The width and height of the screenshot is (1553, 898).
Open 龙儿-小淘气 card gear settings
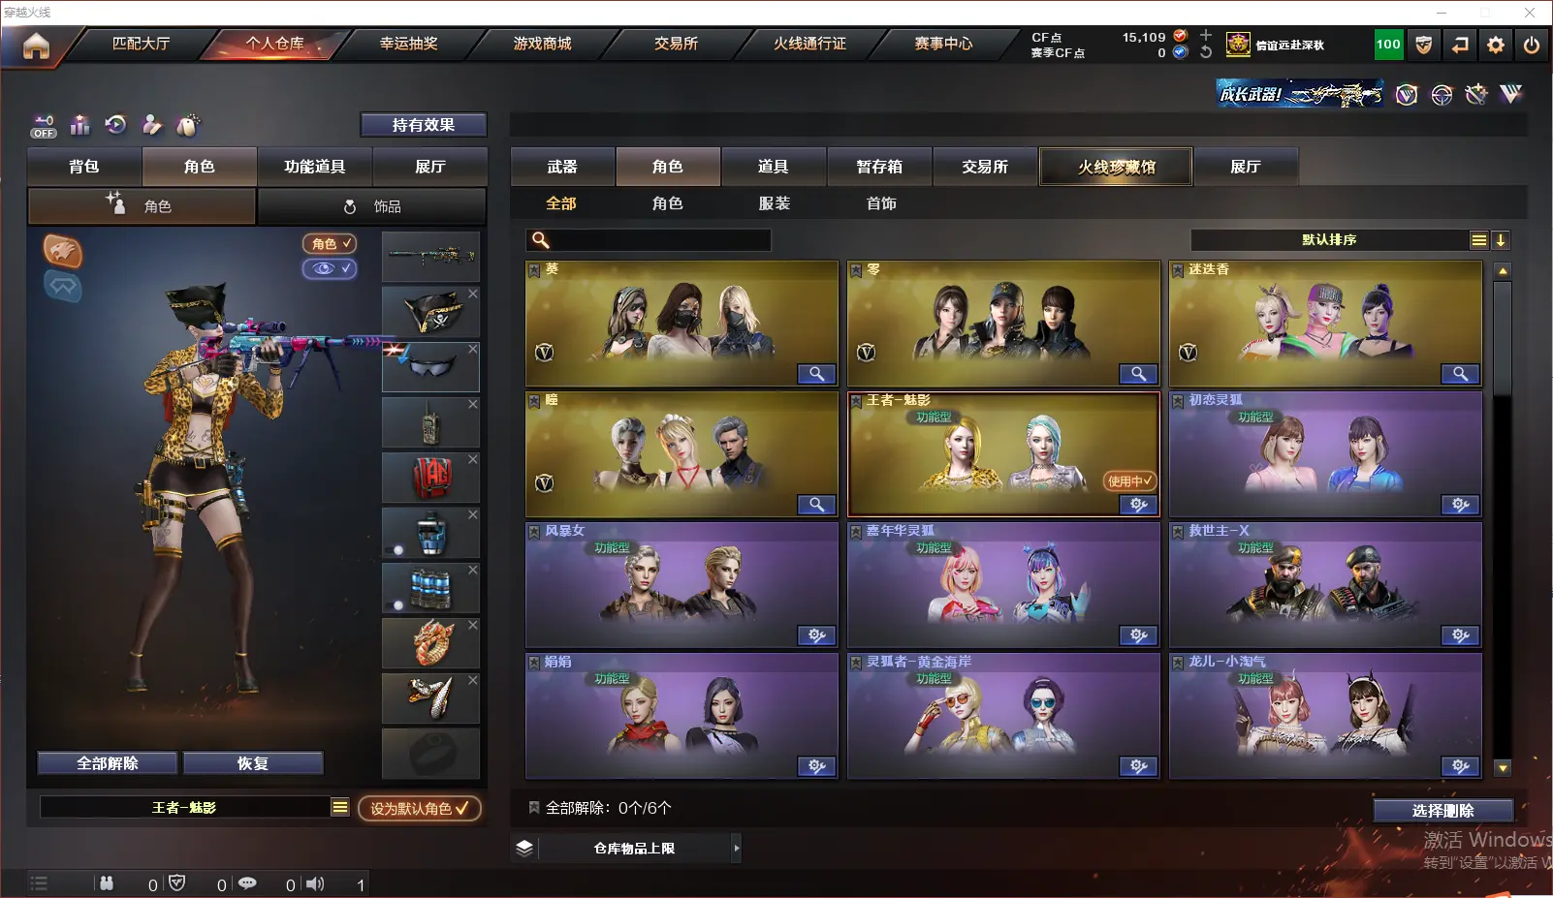1460,766
